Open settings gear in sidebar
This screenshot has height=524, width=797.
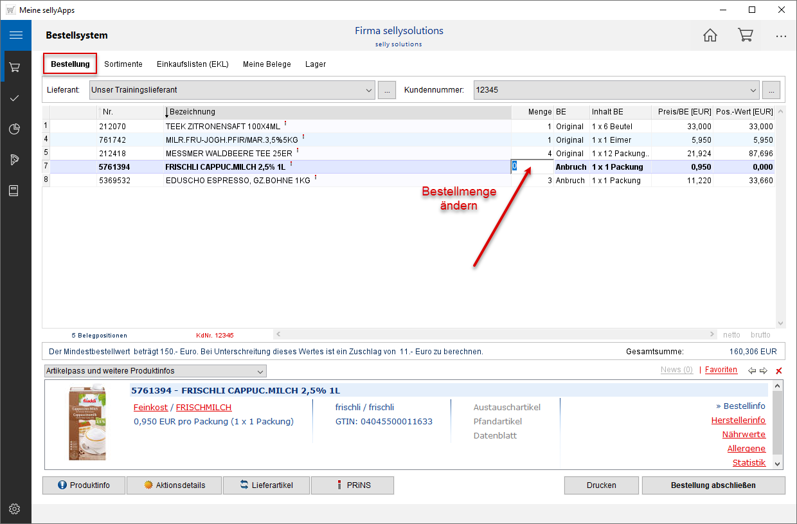click(x=15, y=509)
